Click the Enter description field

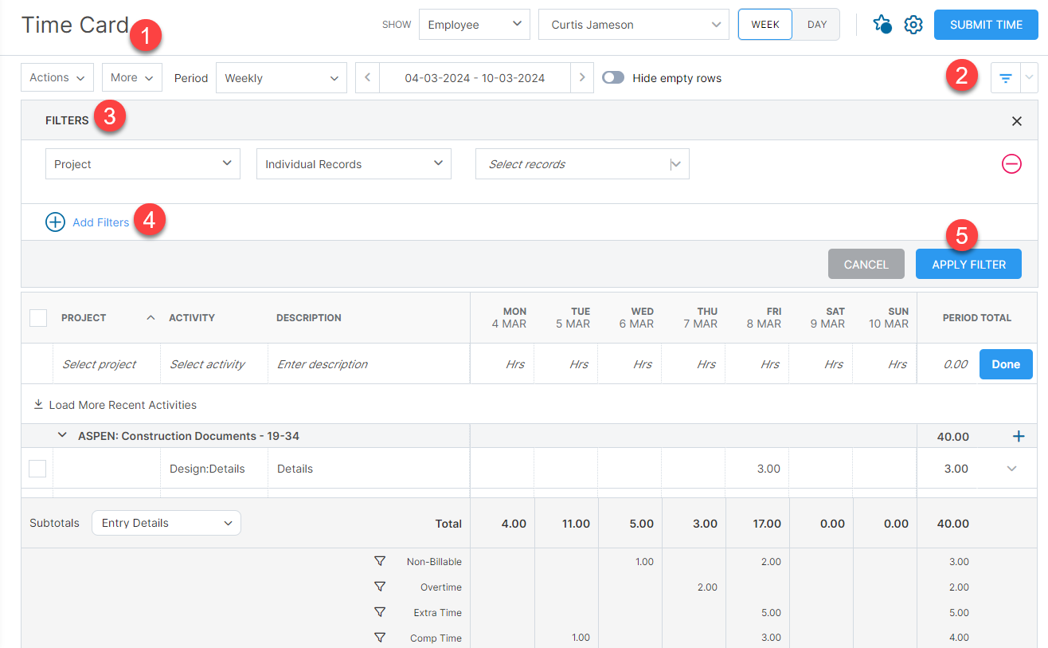[368, 364]
